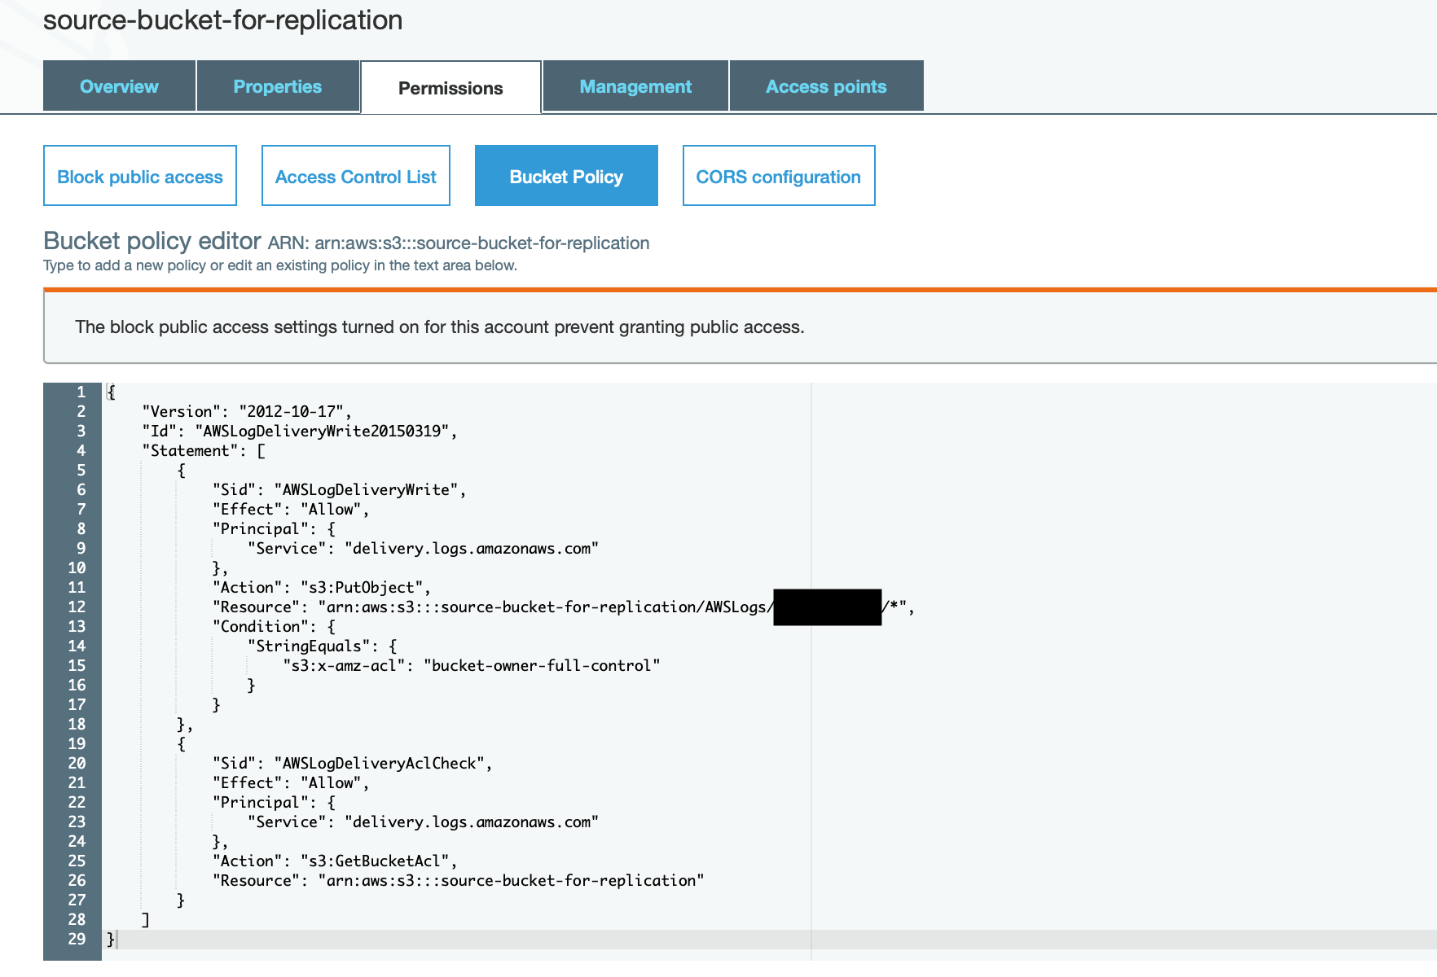
Task: Click the redacted account ID in the Resource ARN
Action: (x=826, y=607)
